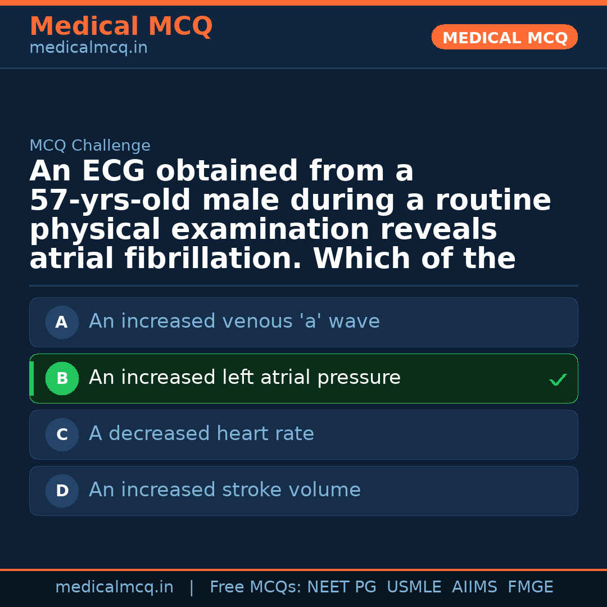Click the circular C option badge

62,435
